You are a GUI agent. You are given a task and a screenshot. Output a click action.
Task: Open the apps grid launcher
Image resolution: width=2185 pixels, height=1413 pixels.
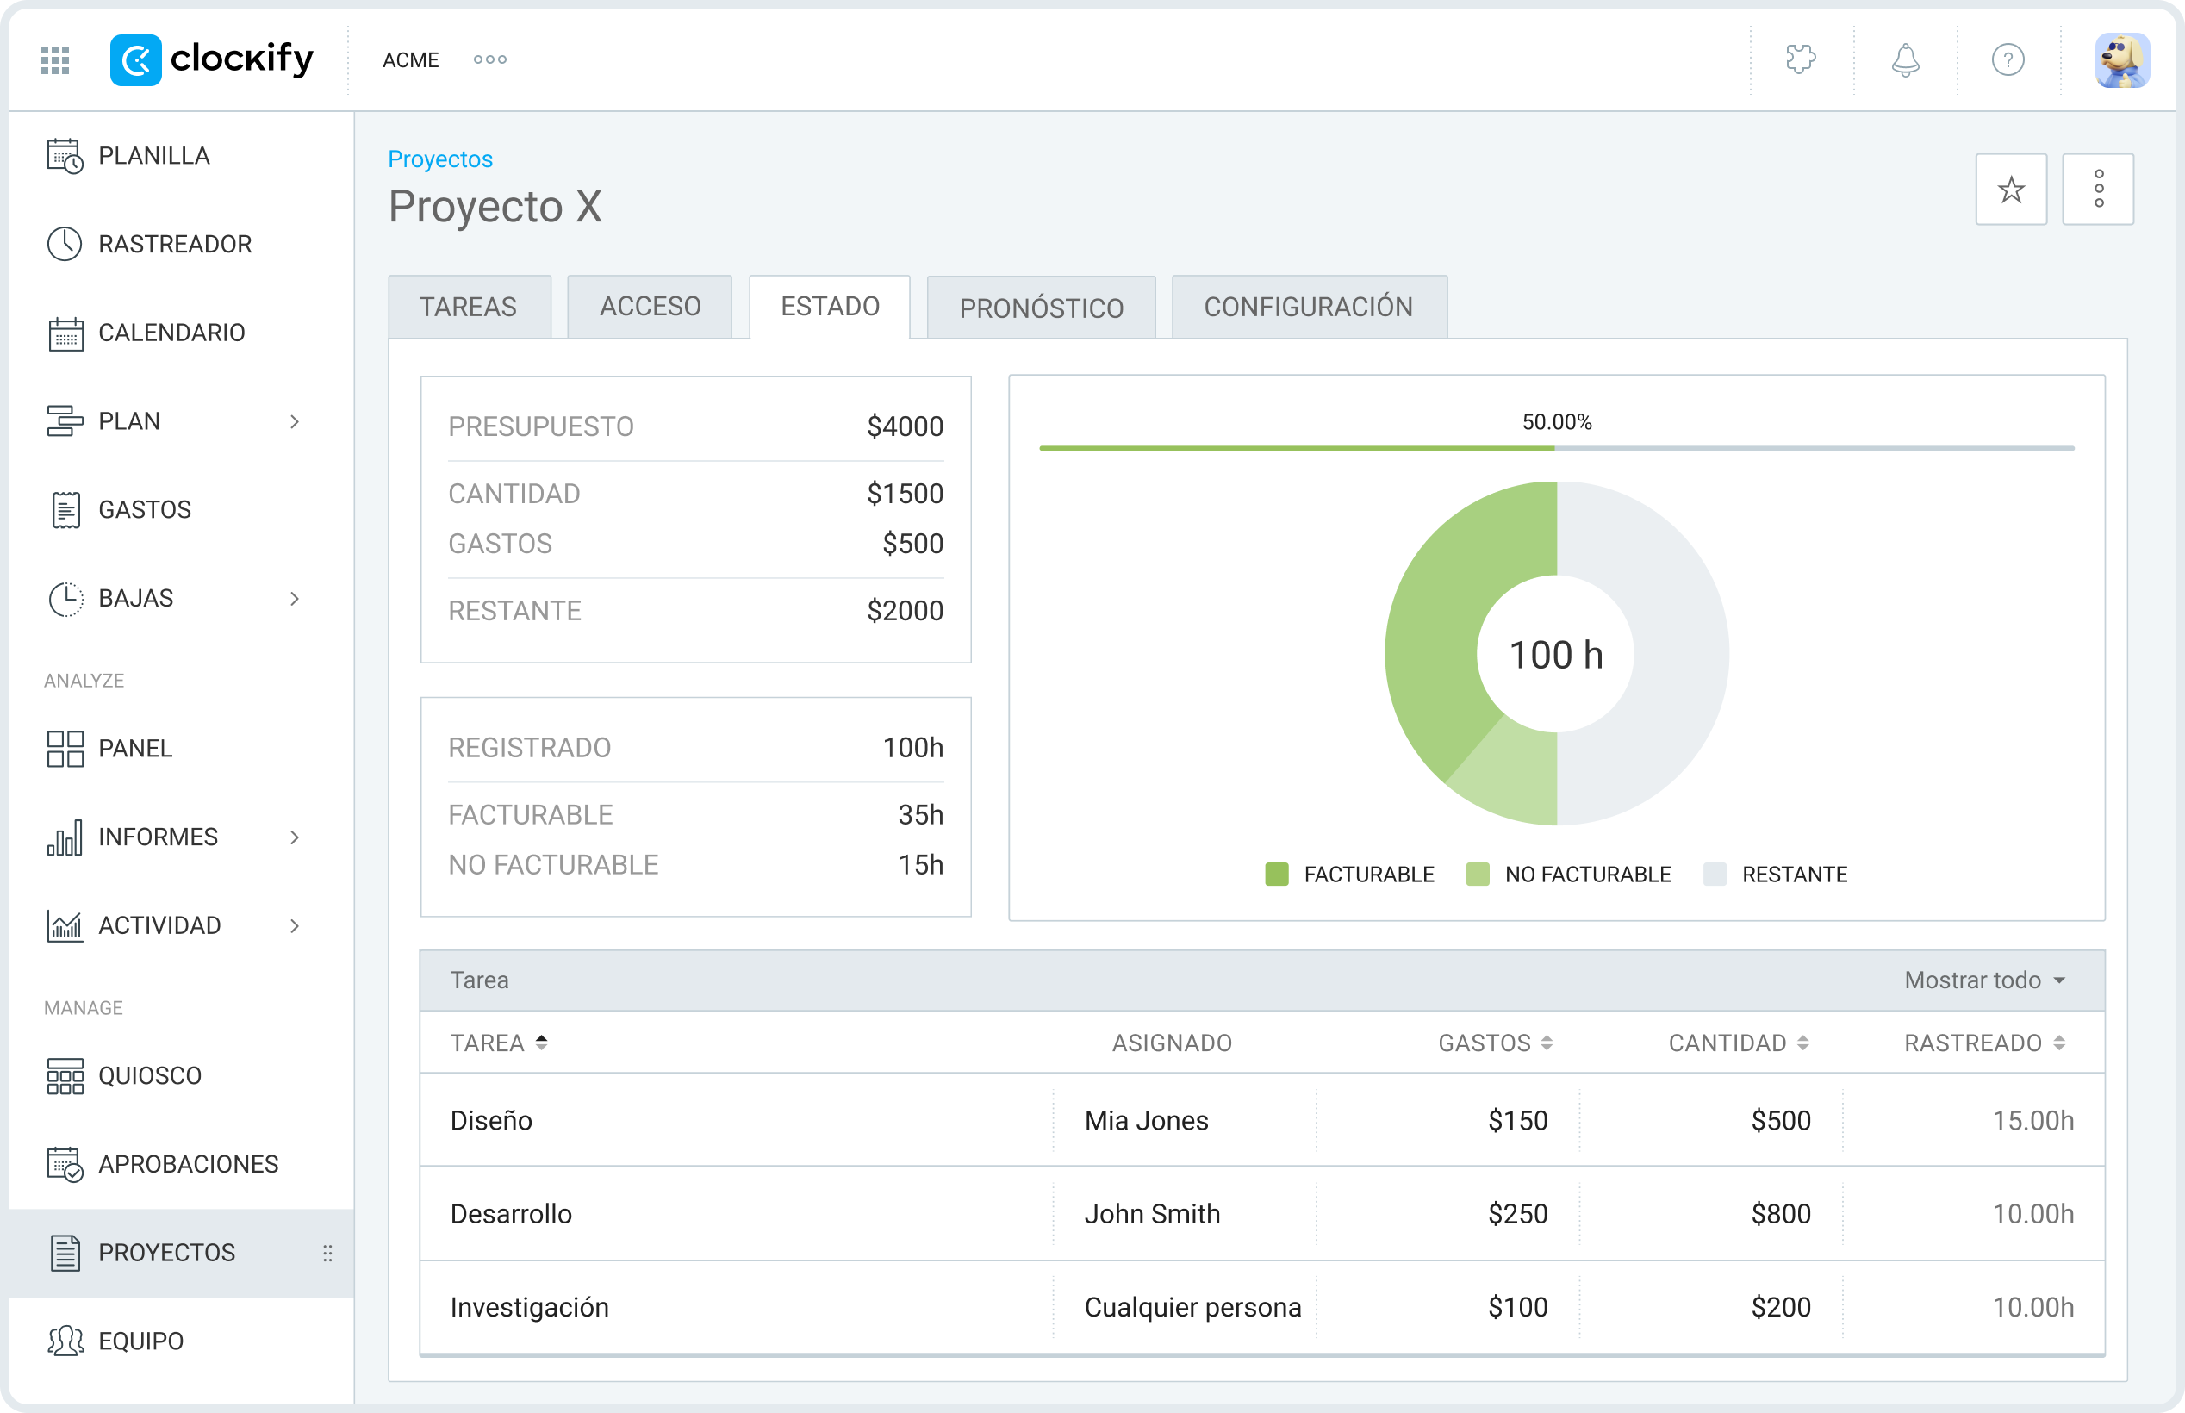pos(53,59)
